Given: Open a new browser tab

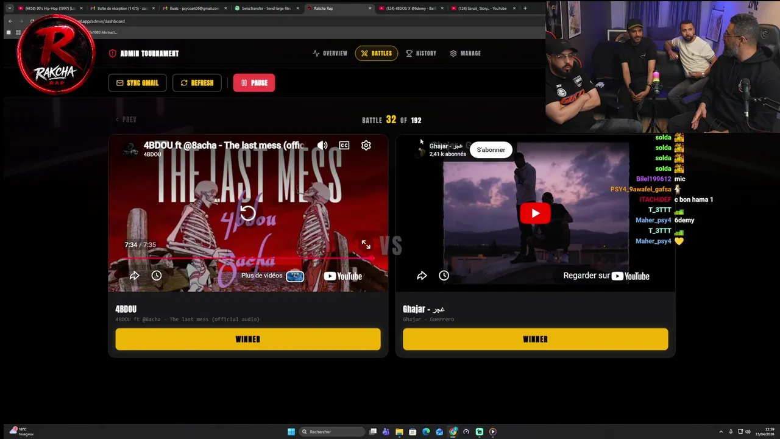Looking at the screenshot, I should [525, 9].
